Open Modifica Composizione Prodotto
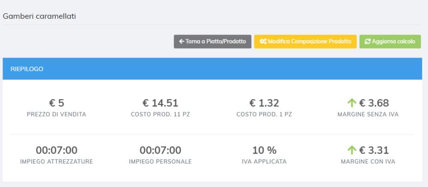Screen dimensions: 428x187 (x=305, y=42)
